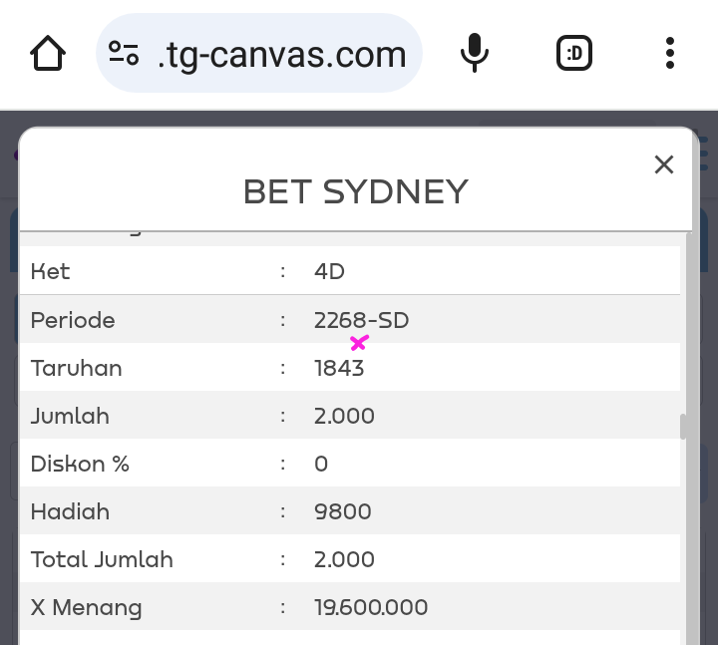
Task: Tap the microphone voice search icon
Action: point(475,54)
